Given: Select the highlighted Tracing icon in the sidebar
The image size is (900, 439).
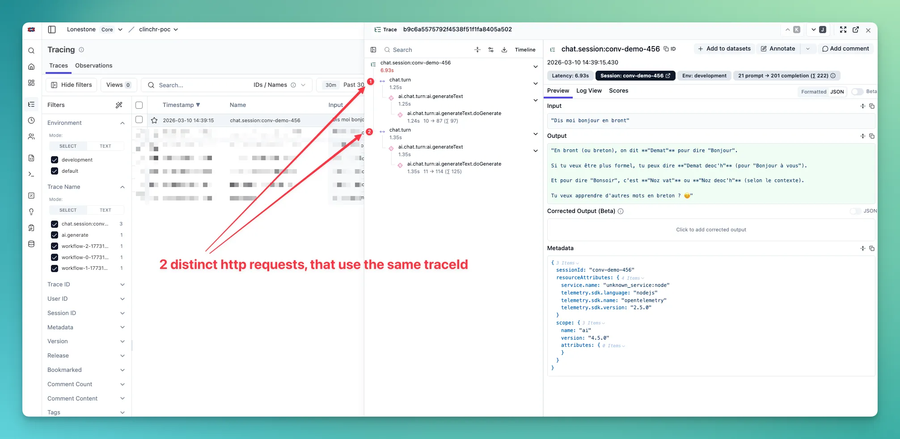Looking at the screenshot, I should point(31,104).
